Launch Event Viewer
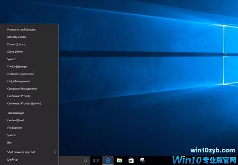The width and height of the screenshot is (238, 165). pyautogui.click(x=15, y=52)
